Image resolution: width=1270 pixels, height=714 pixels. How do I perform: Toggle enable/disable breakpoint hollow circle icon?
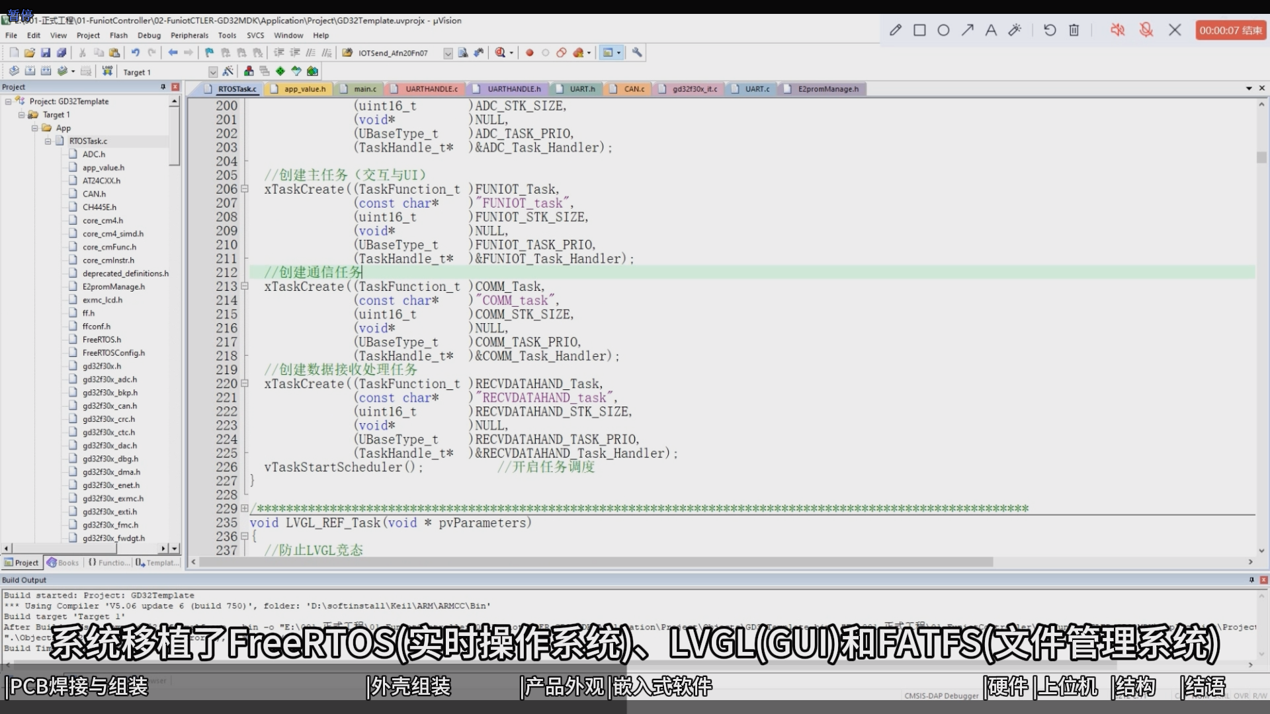point(546,53)
